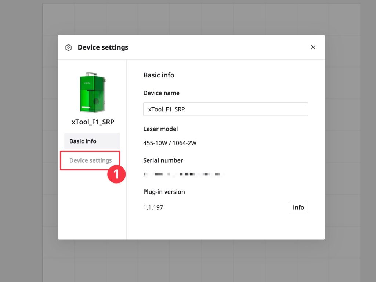Click the xTool_F1_SRP name under device image

[x=92, y=122]
